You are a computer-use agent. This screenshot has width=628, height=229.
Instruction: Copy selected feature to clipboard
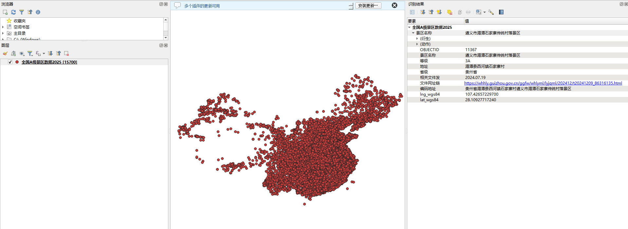click(460, 12)
